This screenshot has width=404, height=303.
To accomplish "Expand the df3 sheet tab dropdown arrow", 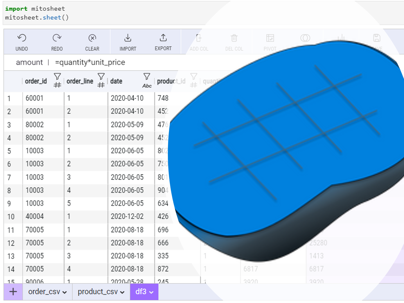I will pyautogui.click(x=152, y=292).
